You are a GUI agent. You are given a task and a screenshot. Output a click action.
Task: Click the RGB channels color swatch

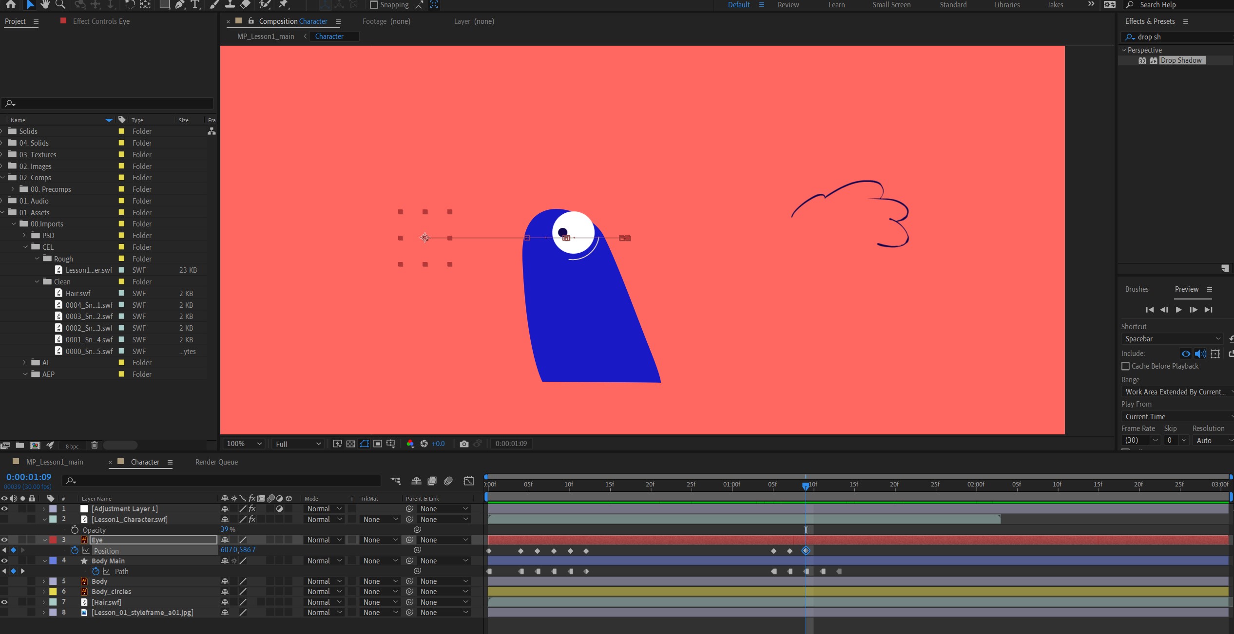pyautogui.click(x=410, y=444)
